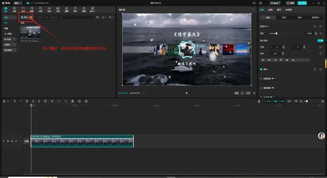
Task: Click the mirror flip icon in timeline toolbar
Action: click(x=73, y=101)
